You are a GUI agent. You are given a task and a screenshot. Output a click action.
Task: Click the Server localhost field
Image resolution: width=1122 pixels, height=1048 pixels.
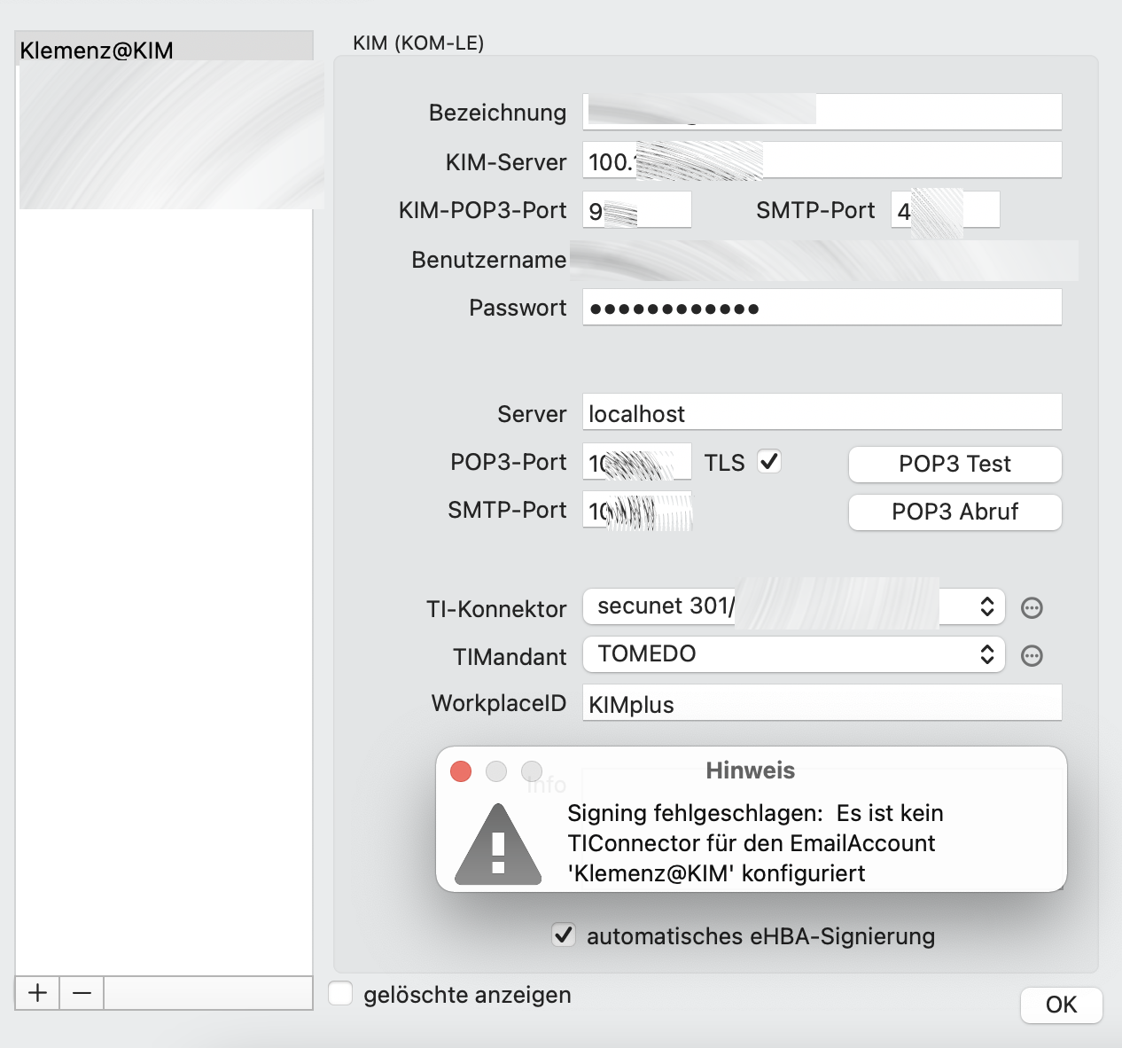click(822, 412)
